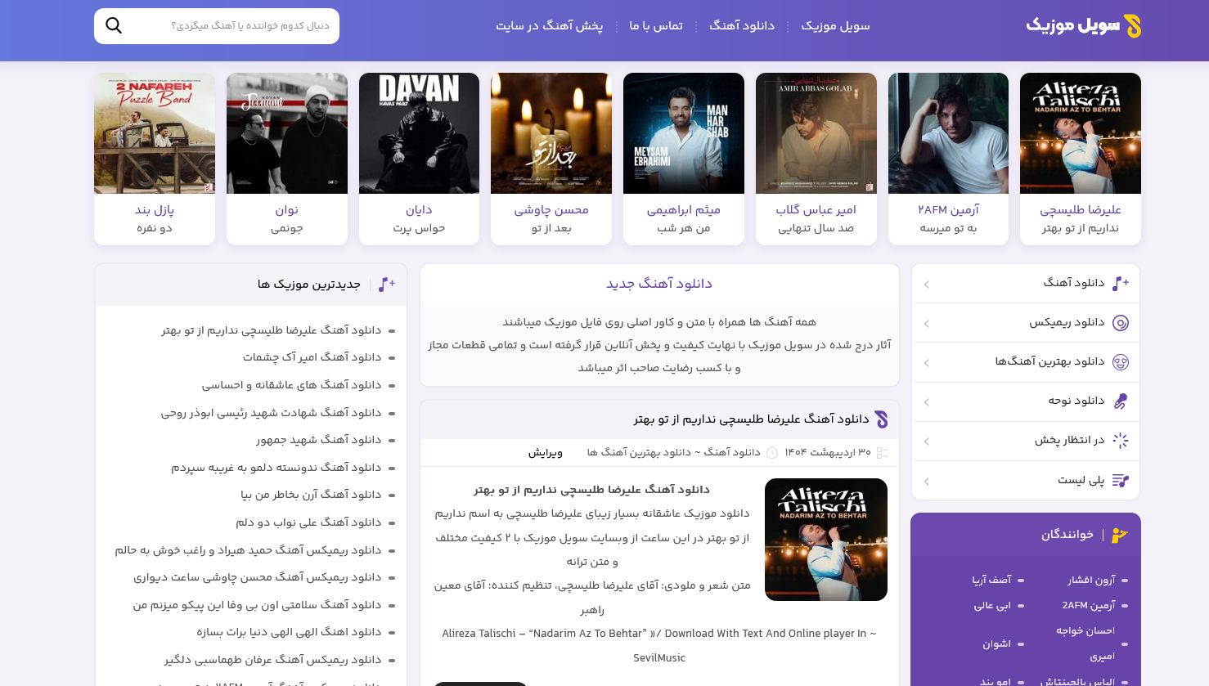Open the سویل موزیک nav menu item

coord(835,26)
